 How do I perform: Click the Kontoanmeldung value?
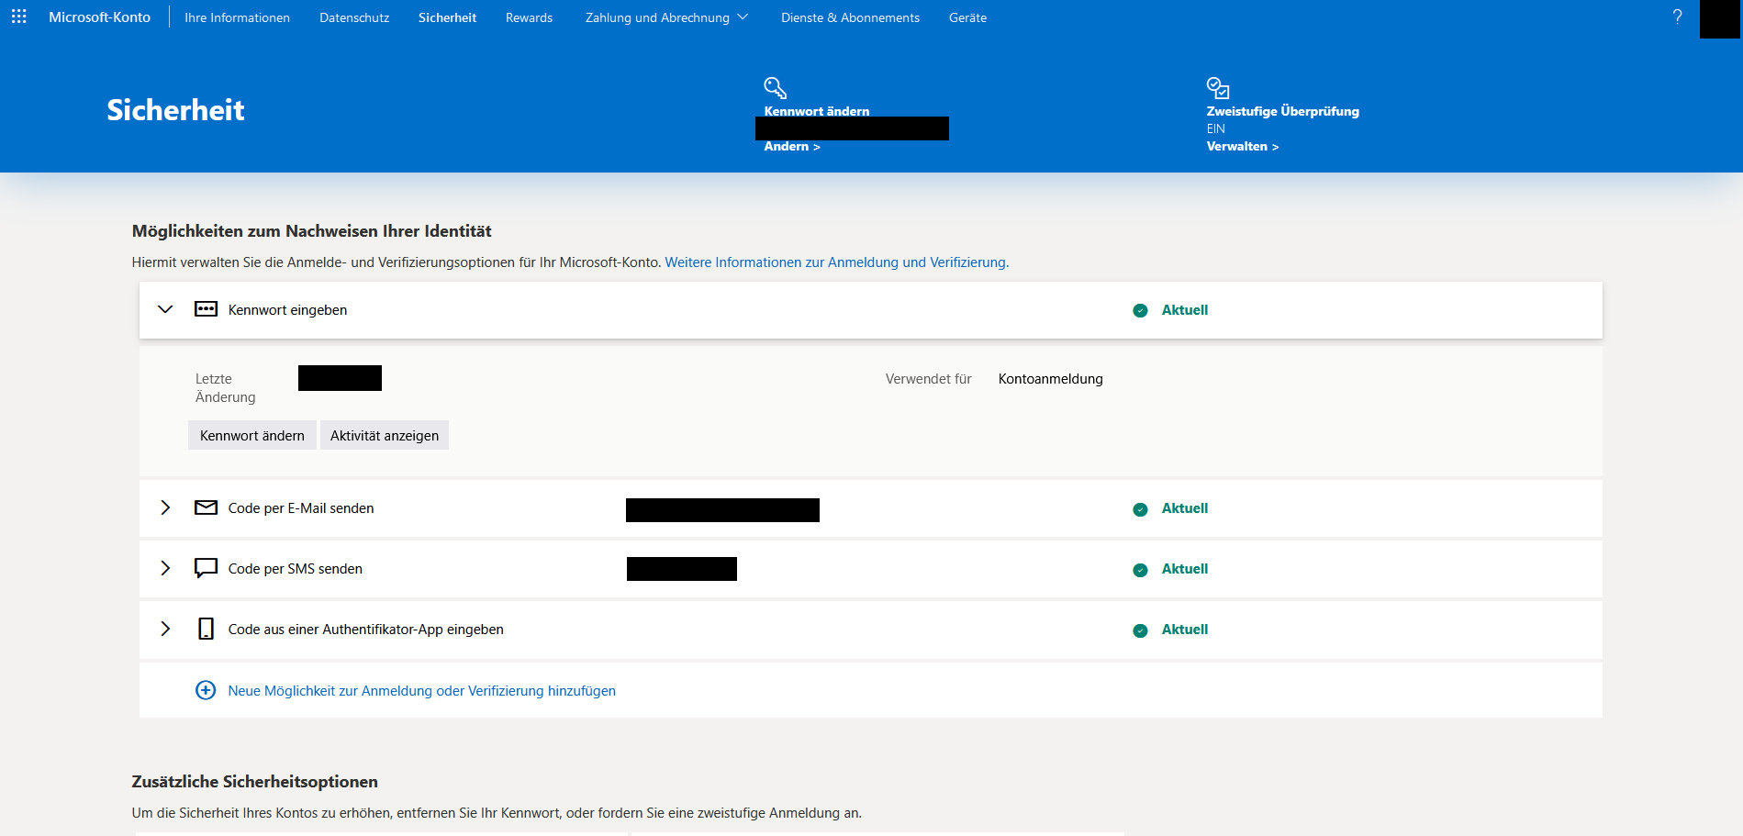(x=1051, y=379)
